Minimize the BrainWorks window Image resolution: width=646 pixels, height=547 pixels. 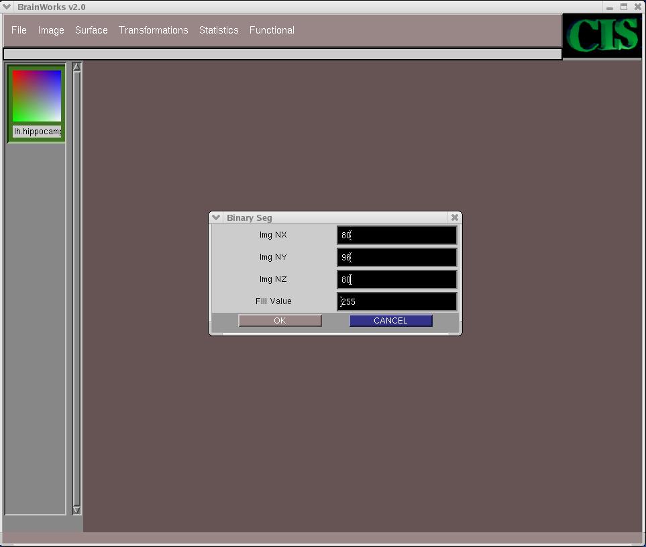coord(610,7)
